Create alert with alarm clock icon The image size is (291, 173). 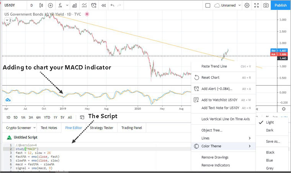94,5
